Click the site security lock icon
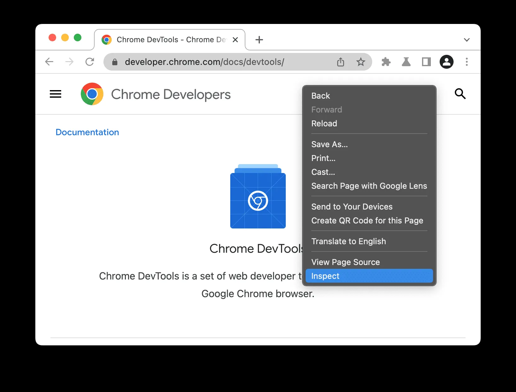This screenshot has height=392, width=516. pyautogui.click(x=115, y=62)
